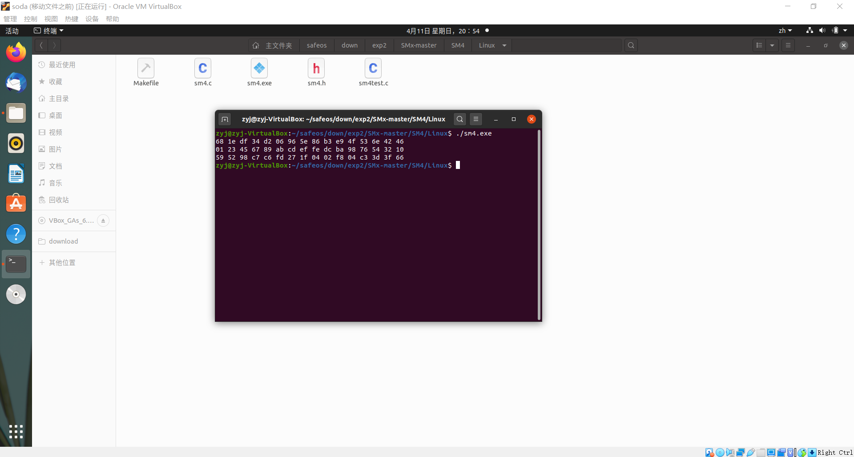Open the clock and calendar panel
Viewport: 854px width, 457px height.
coord(443,31)
